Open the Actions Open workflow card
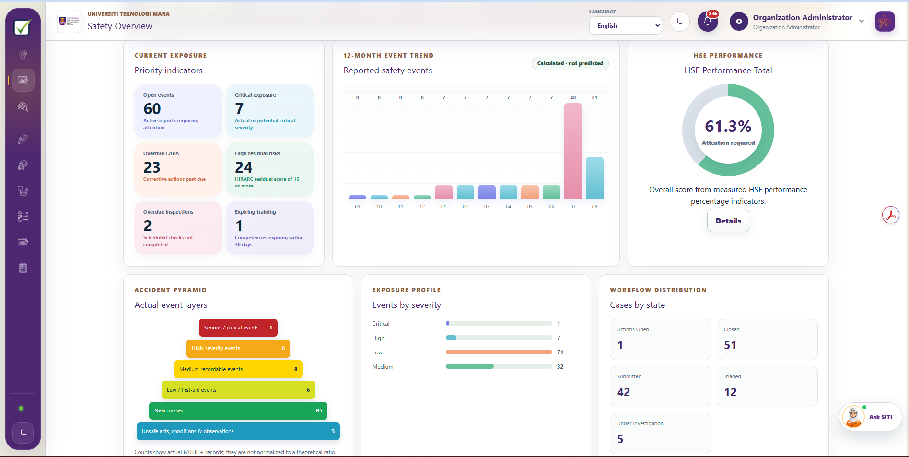This screenshot has height=457, width=909. 660,340
